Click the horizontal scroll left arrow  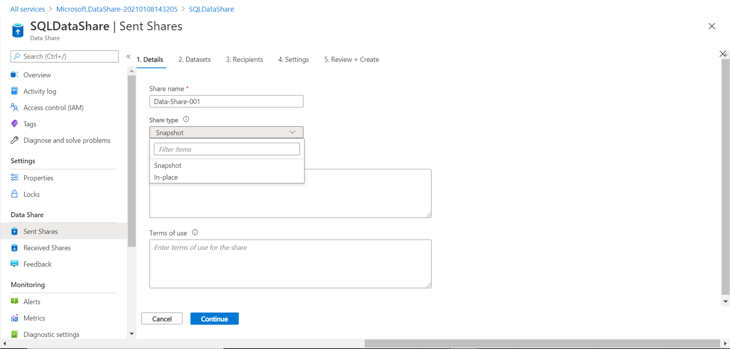coord(4,344)
